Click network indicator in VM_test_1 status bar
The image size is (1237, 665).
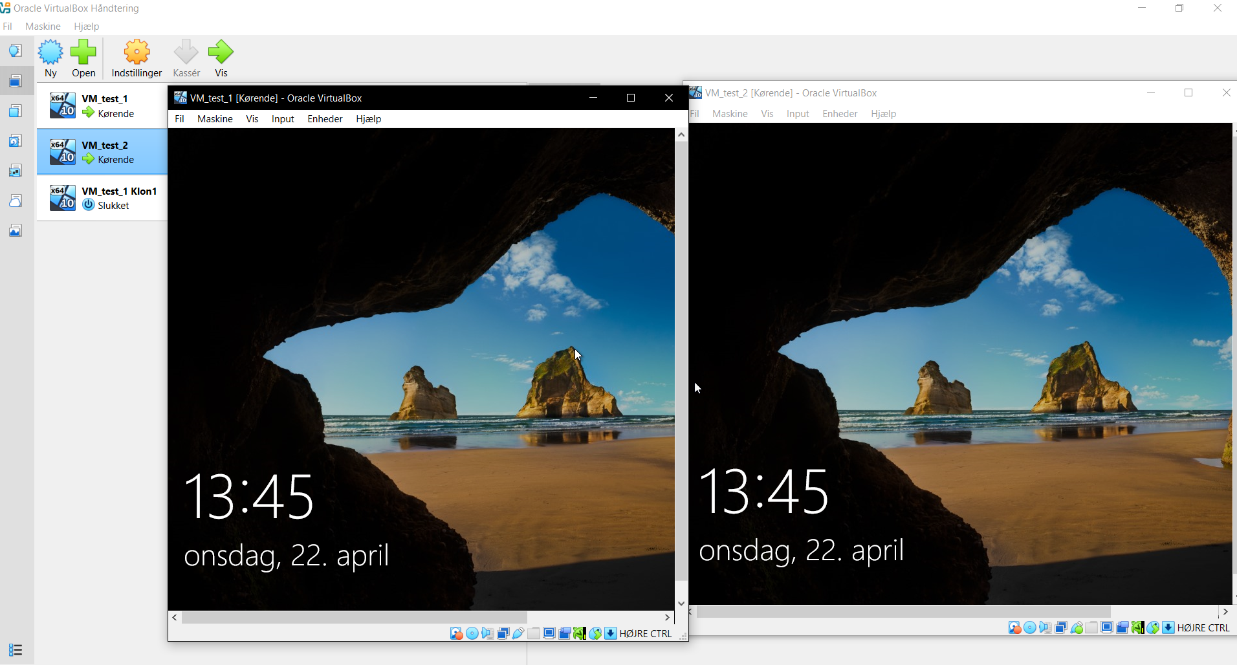click(x=503, y=633)
